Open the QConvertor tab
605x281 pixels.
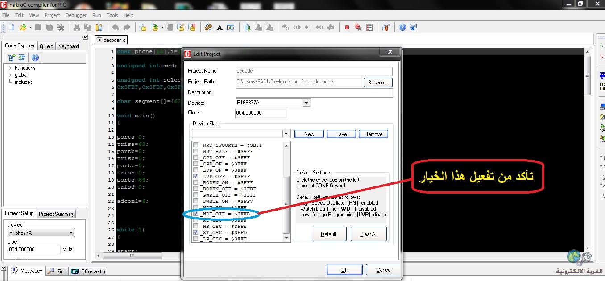pos(89,271)
